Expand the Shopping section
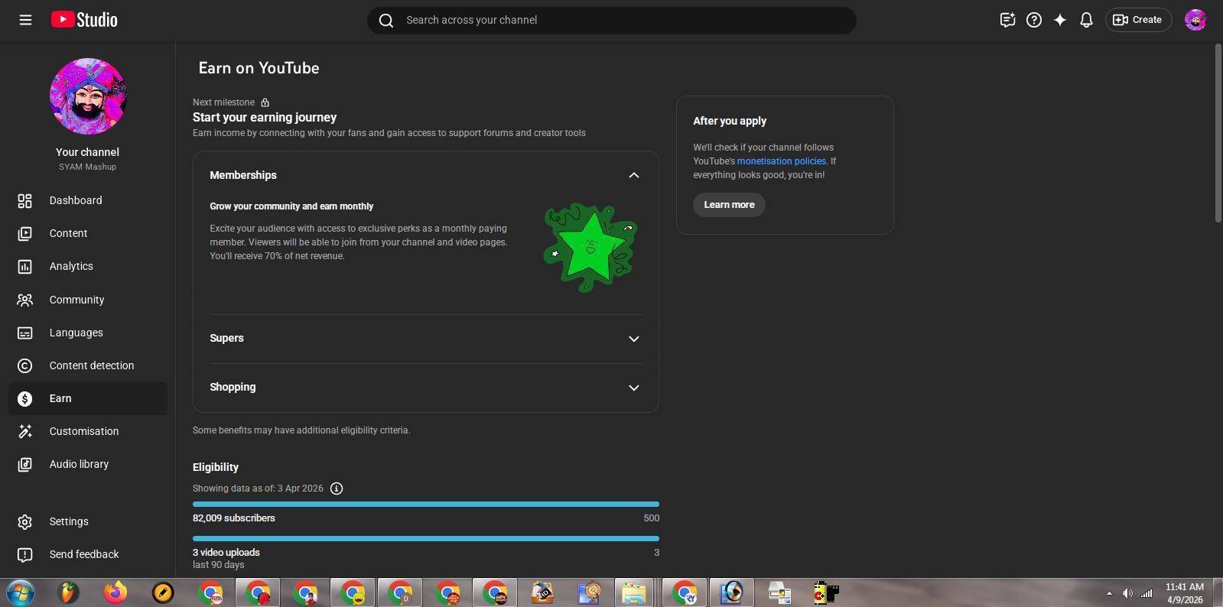Image resolution: width=1223 pixels, height=607 pixels. point(633,388)
